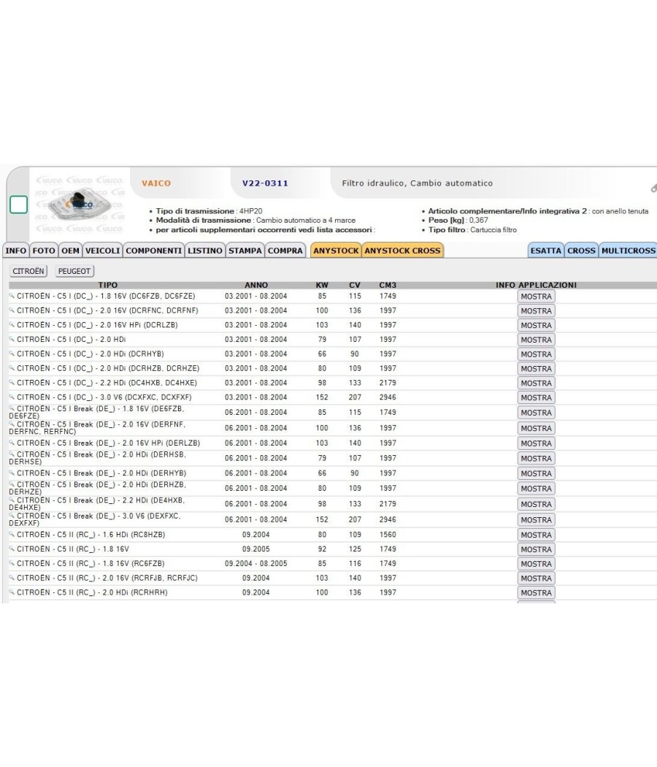Click magnifier icon for C5 I Break 2.0 16V HPi (DERLZB)

12,442
